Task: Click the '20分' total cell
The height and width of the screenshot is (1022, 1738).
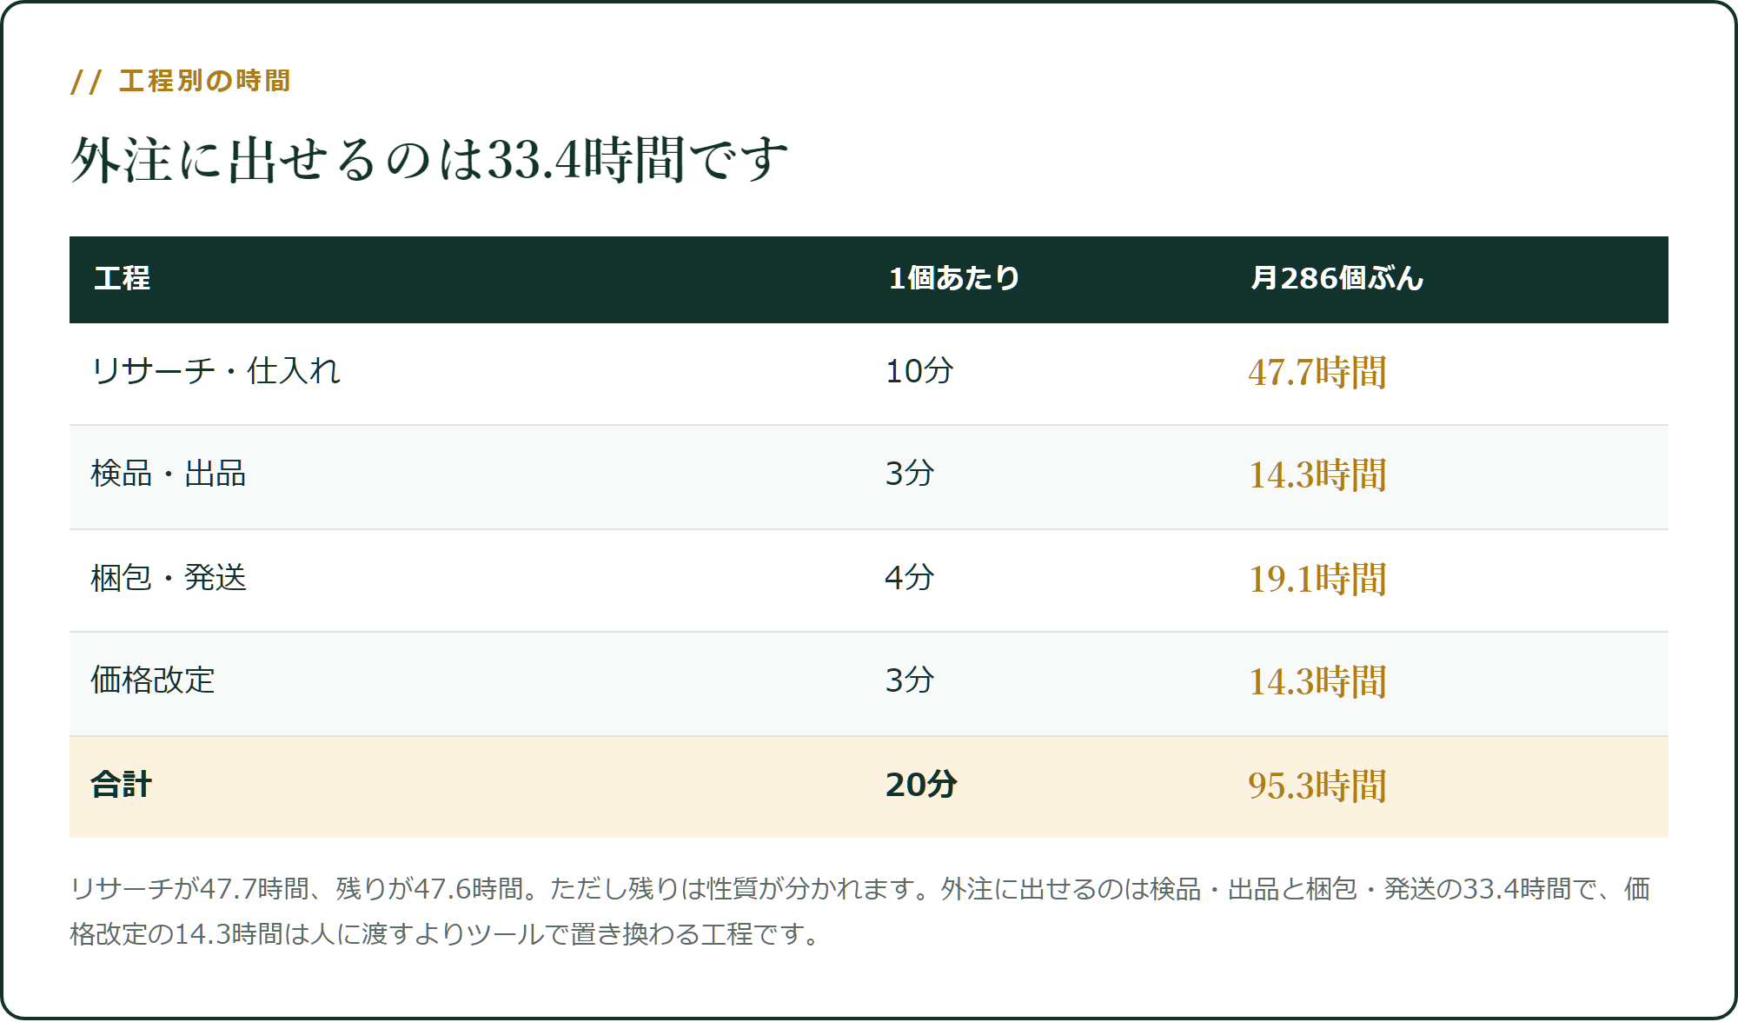Action: click(x=921, y=785)
